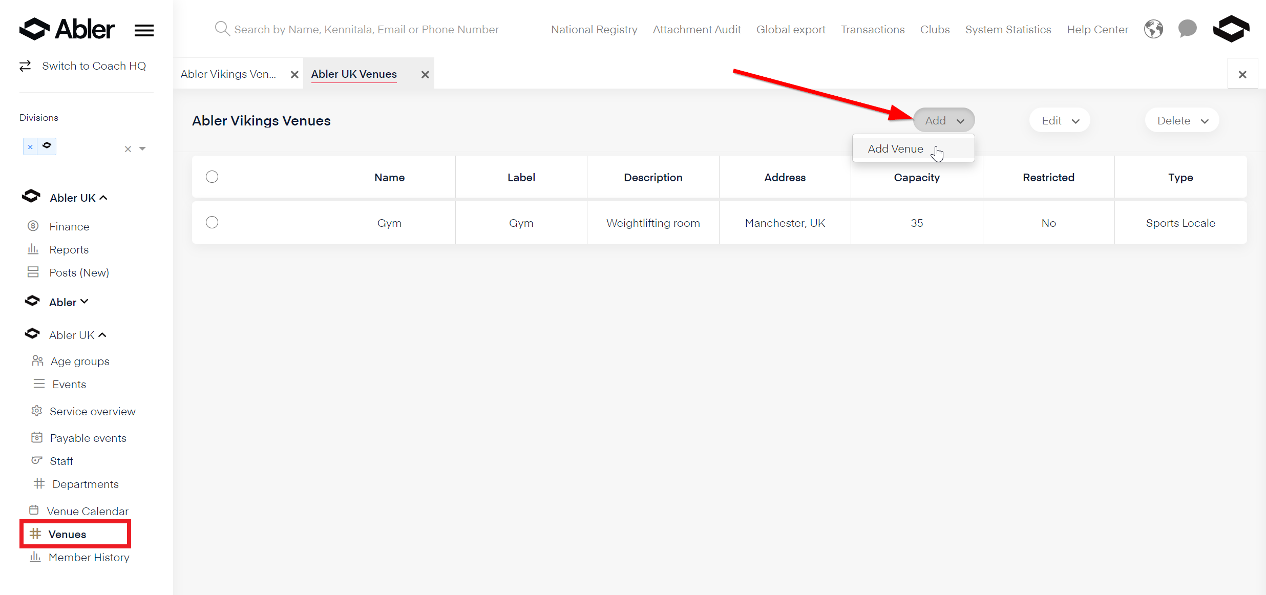Open the National Registry link
The image size is (1266, 595).
[x=594, y=30]
